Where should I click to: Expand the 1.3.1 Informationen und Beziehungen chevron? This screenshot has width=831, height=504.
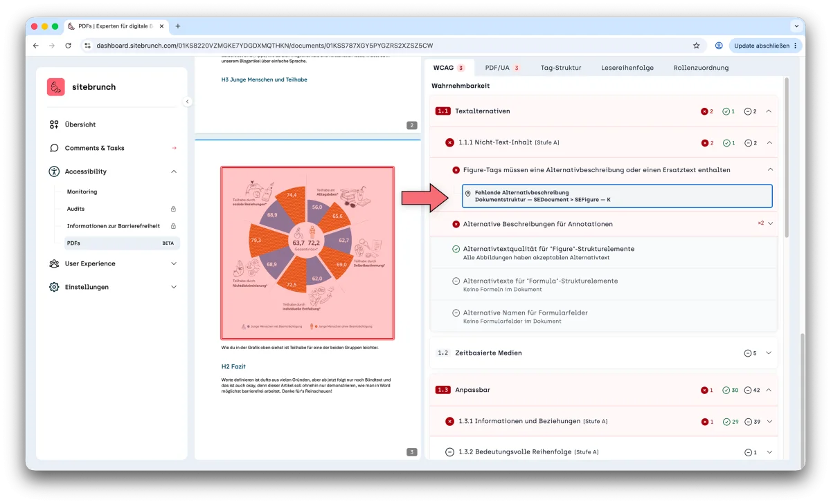point(769,422)
